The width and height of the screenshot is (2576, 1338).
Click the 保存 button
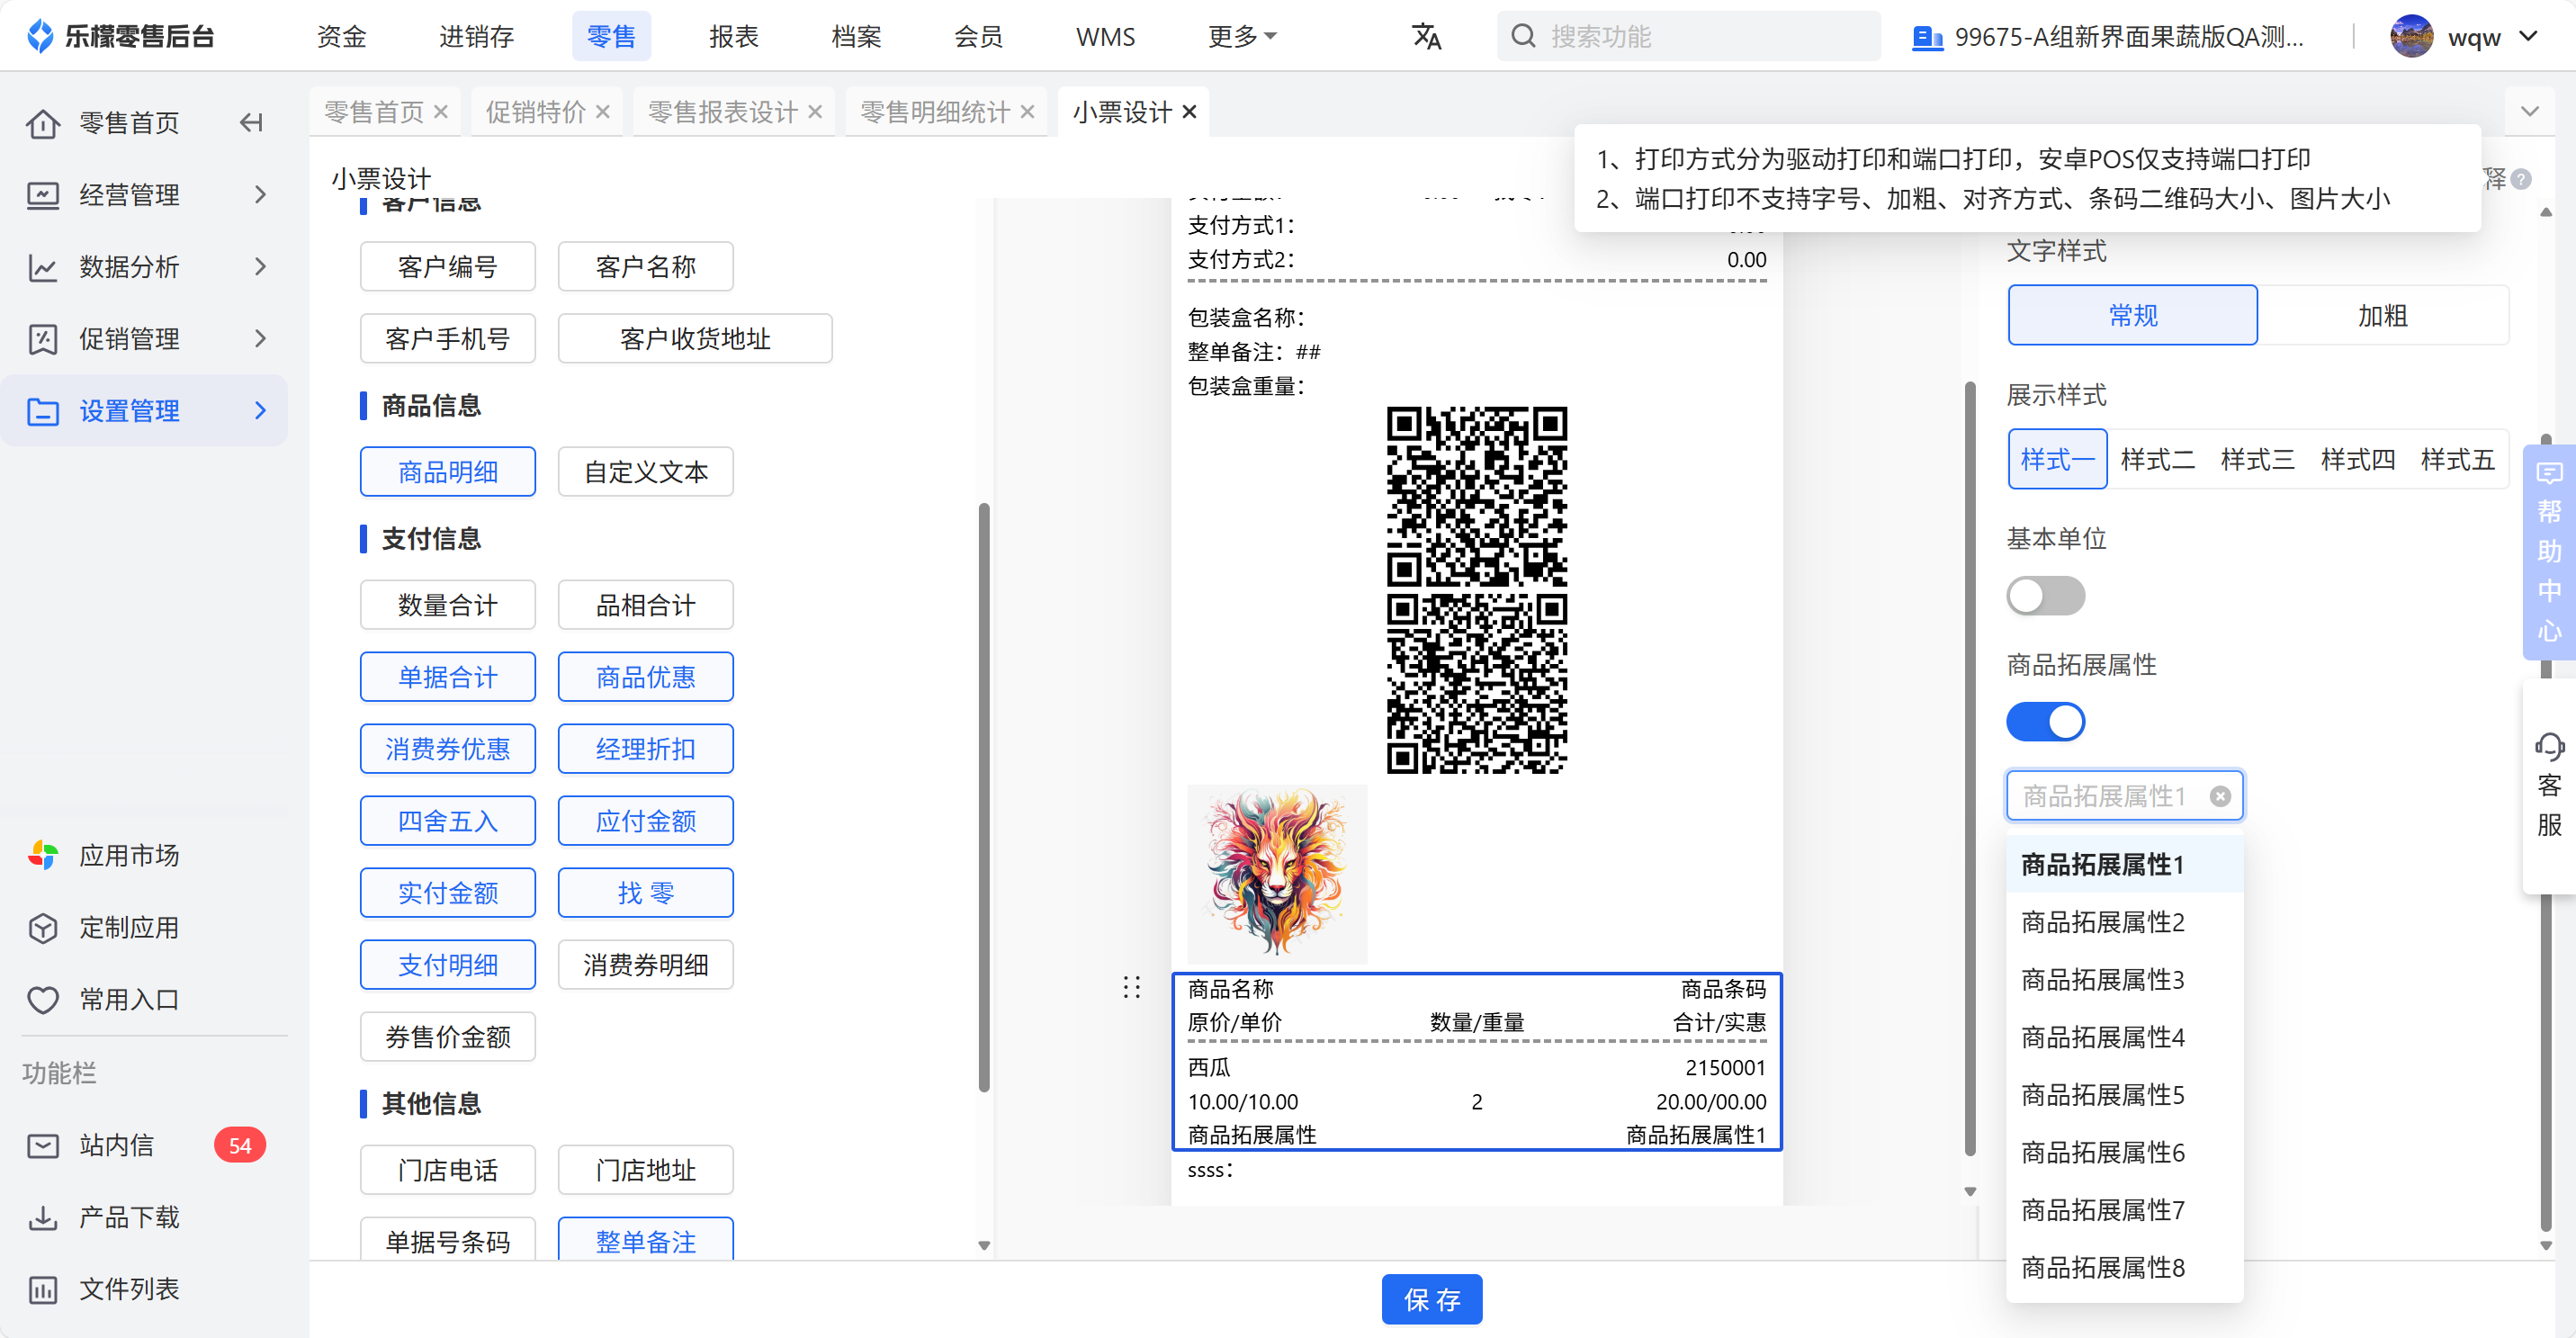(x=1431, y=1299)
